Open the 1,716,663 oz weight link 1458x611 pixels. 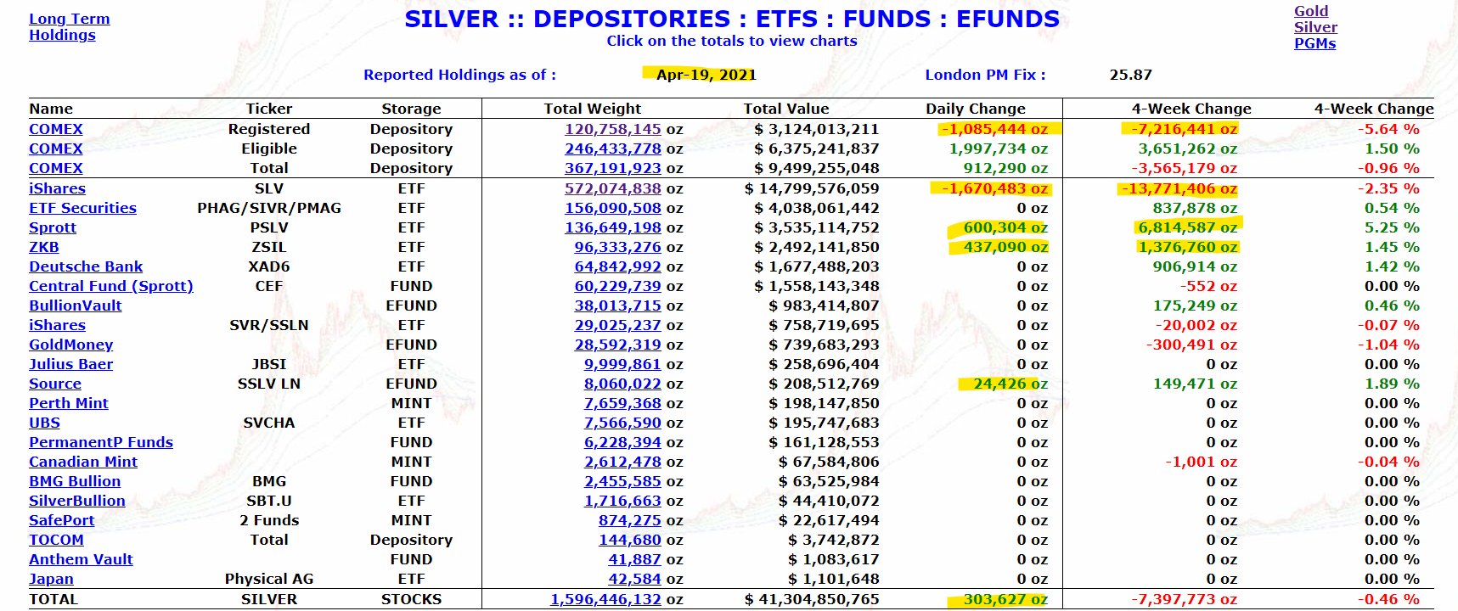pyautogui.click(x=622, y=501)
